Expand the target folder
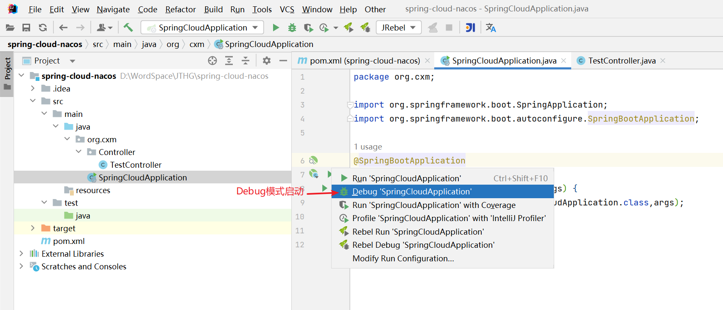723x310 pixels. point(33,228)
